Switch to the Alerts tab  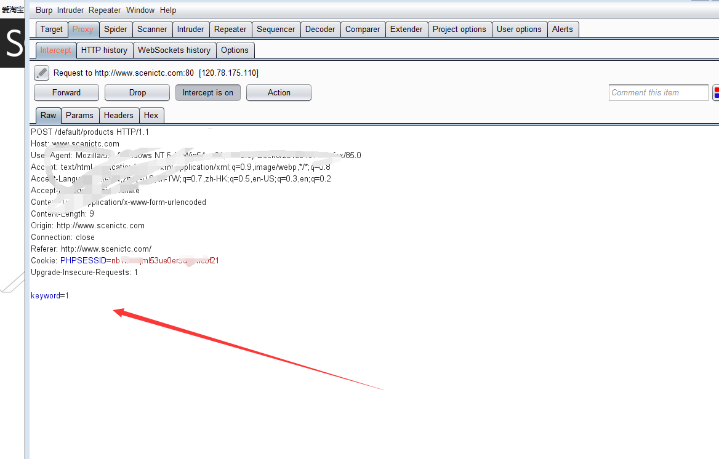[x=563, y=30]
